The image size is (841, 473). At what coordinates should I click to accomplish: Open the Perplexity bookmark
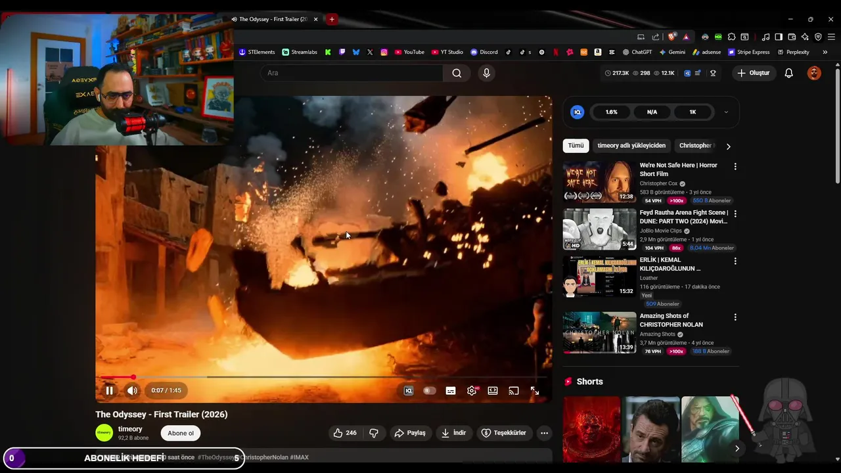(x=793, y=52)
